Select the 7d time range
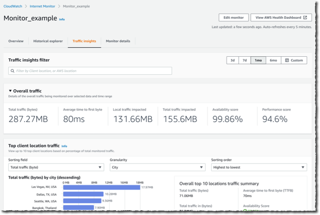The height and width of the screenshot is (215, 320). [245, 60]
